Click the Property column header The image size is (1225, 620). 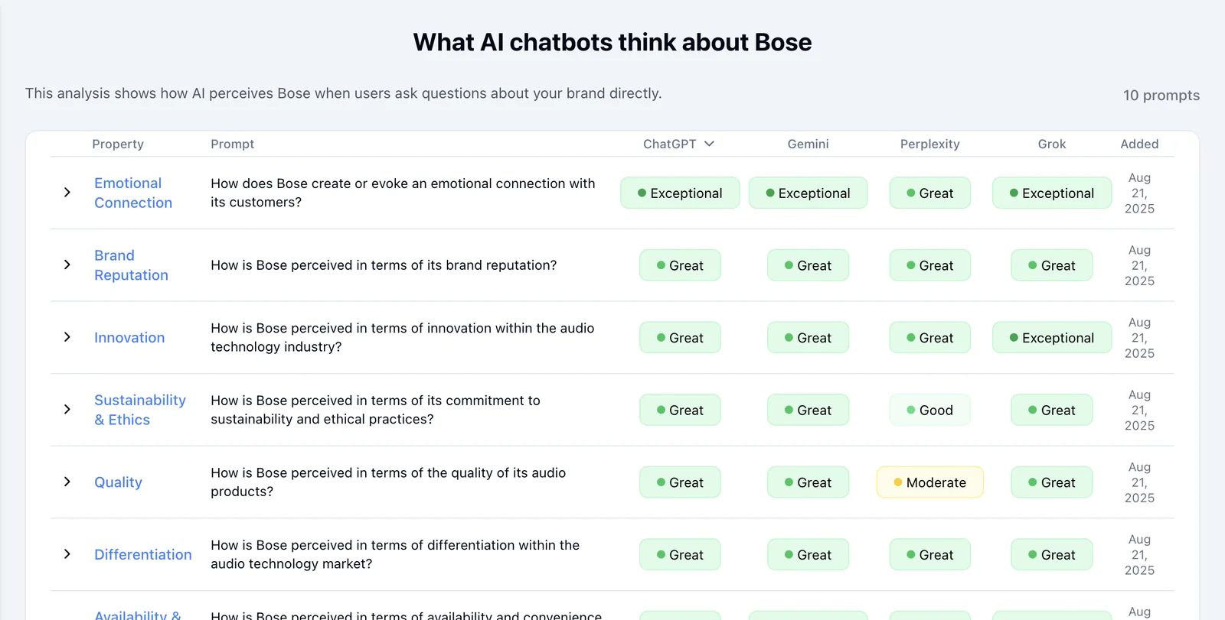[118, 144]
